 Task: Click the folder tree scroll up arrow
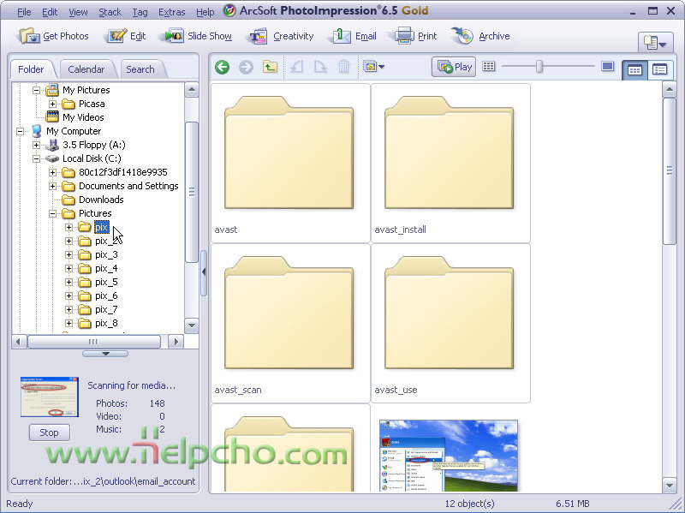[191, 90]
